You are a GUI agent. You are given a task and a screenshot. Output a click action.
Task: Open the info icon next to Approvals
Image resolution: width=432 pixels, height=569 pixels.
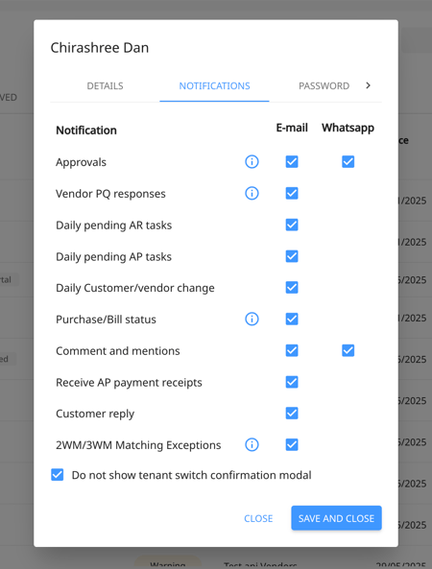[252, 161]
